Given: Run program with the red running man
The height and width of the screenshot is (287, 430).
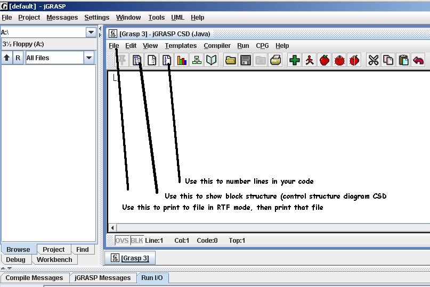Looking at the screenshot, I should 310,60.
